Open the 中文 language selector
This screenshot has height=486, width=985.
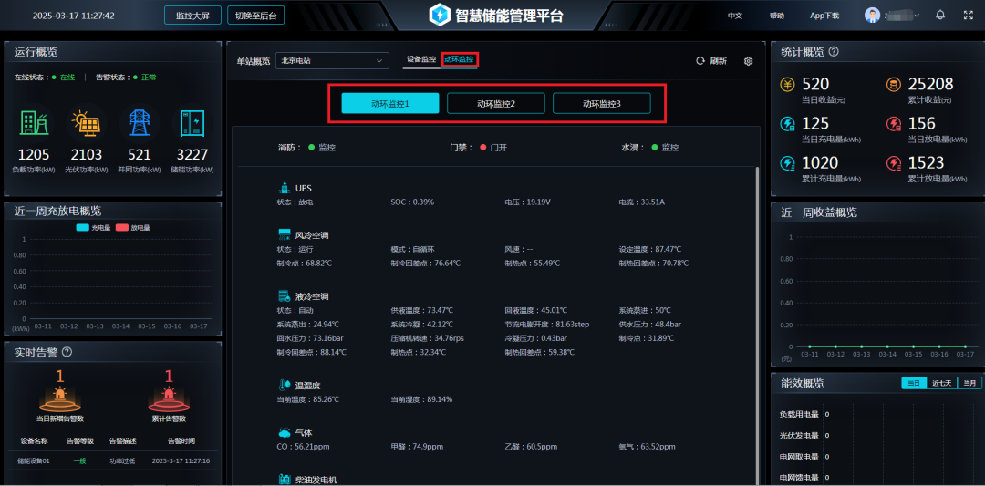735,16
